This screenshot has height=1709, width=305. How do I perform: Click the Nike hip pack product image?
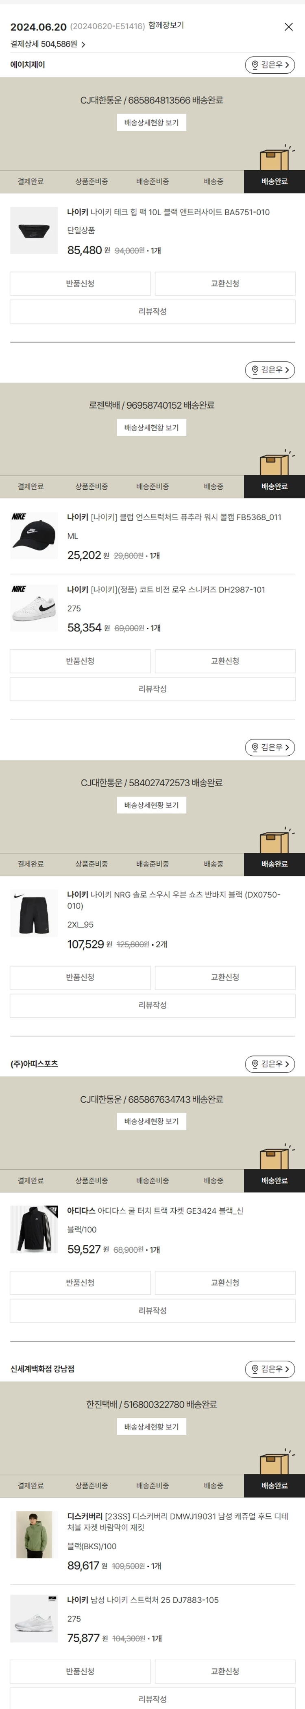(x=35, y=231)
